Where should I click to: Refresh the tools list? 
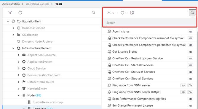click(x=122, y=13)
